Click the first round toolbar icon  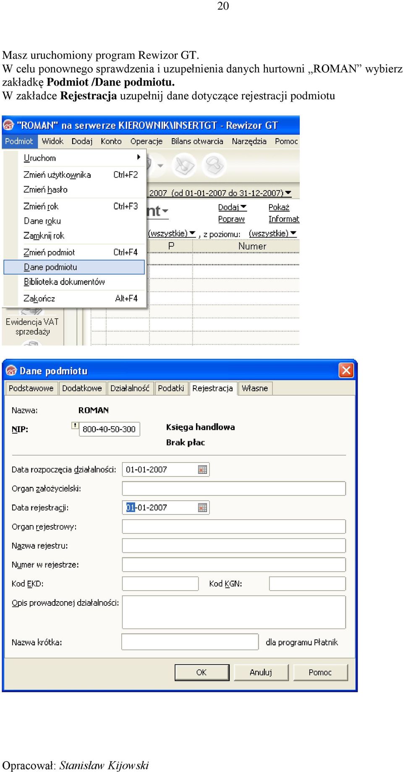click(x=184, y=165)
